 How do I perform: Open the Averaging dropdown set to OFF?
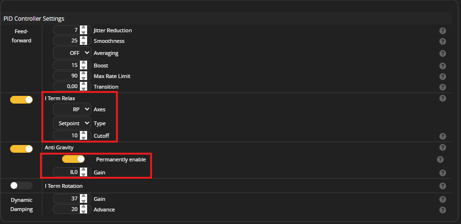coord(72,53)
